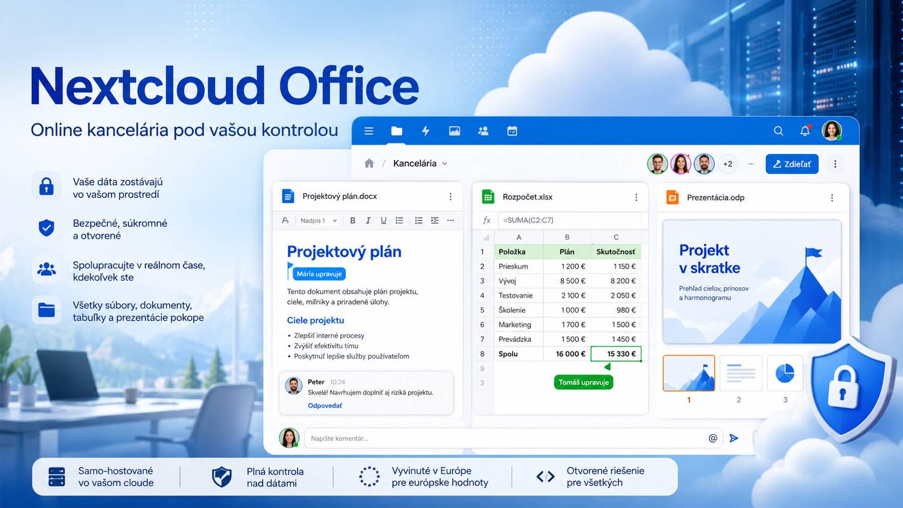Open options for Projektový plán.docx
Image resolution: width=903 pixels, height=508 pixels.
pyautogui.click(x=450, y=197)
